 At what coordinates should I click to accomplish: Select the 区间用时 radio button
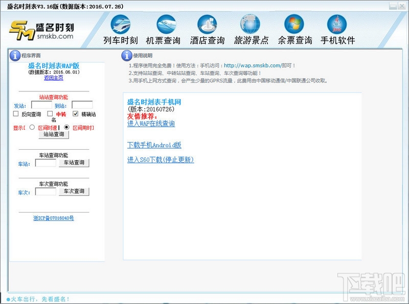coord(67,127)
